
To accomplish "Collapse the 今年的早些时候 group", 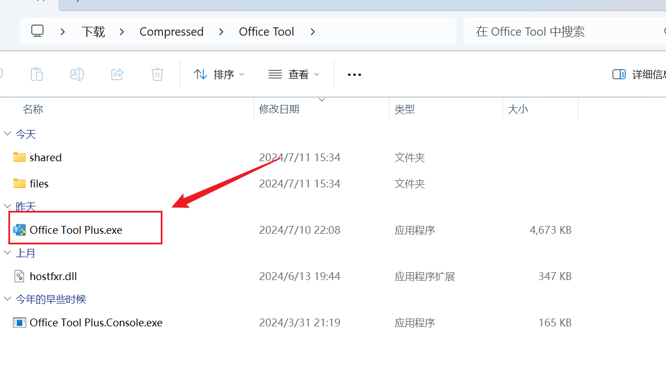I will pos(7,299).
